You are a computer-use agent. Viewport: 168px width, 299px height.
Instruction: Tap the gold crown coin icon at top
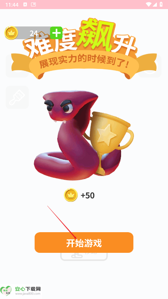pos(11,33)
